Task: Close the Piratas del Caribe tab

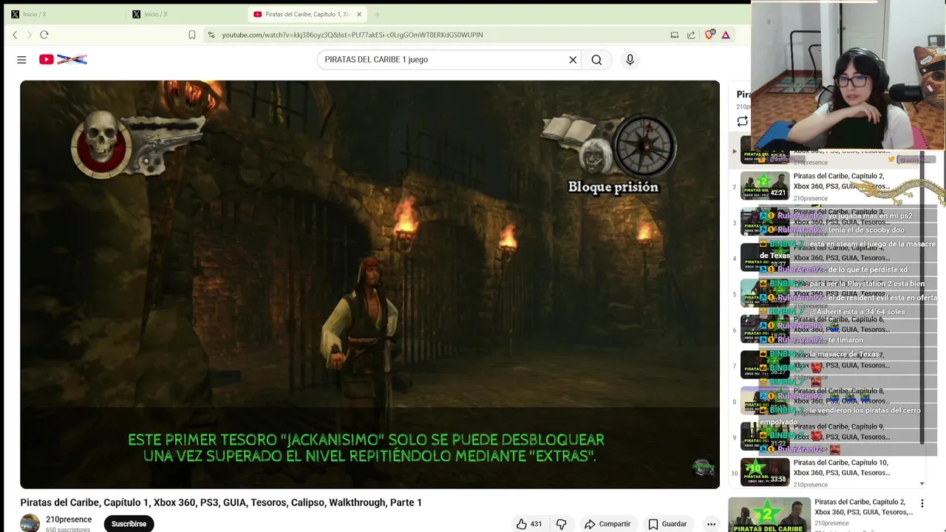Action: tap(359, 14)
